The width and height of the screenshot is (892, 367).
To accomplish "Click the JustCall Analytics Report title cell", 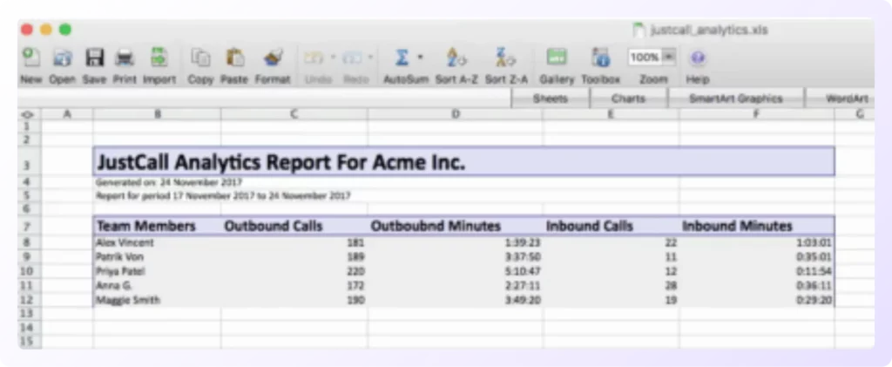I will coord(463,162).
